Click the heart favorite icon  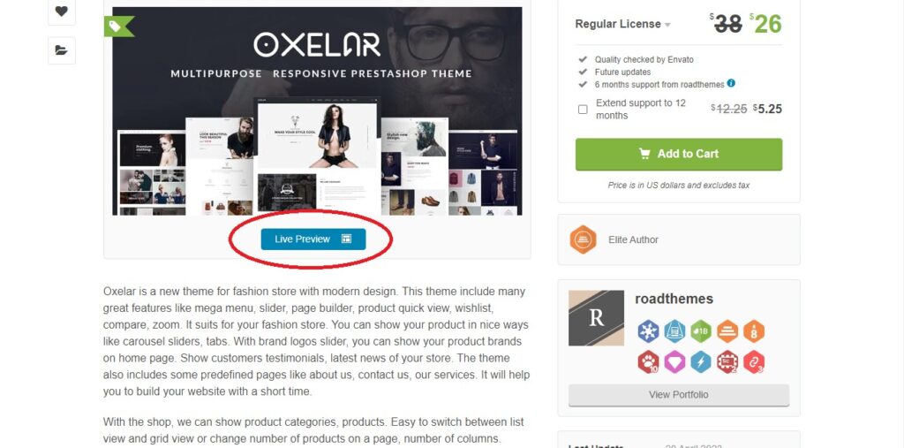pos(62,11)
